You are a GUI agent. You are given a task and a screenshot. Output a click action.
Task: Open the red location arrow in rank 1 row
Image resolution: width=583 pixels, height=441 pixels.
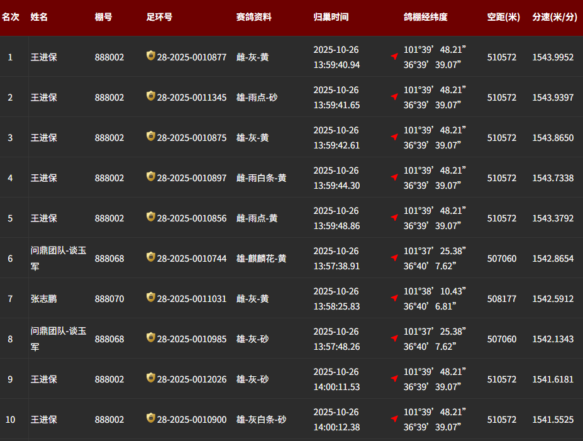pos(394,57)
